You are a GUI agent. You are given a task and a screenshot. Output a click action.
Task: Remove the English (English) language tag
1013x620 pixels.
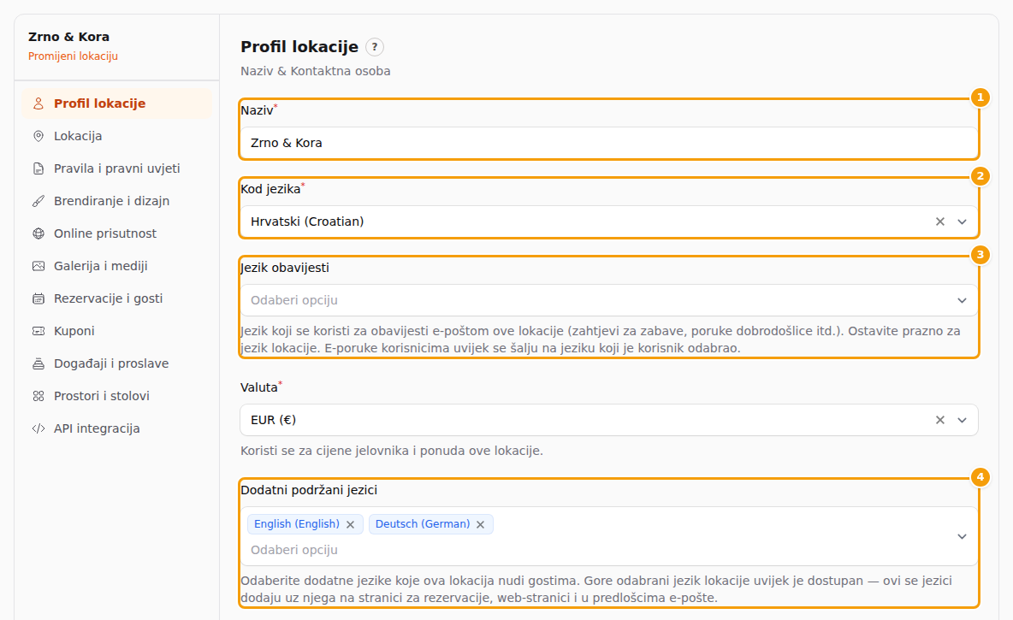click(350, 524)
